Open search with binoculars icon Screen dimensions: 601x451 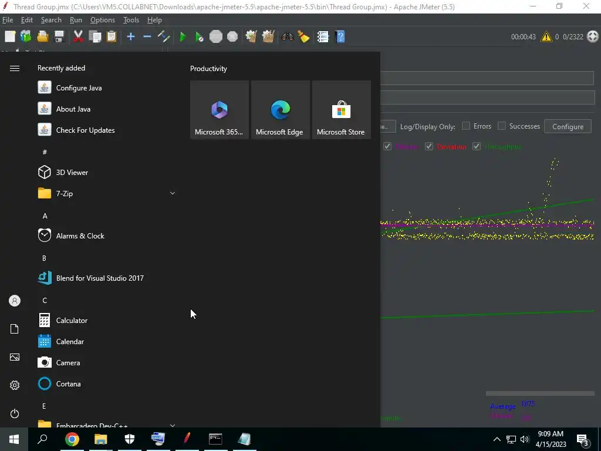click(288, 37)
